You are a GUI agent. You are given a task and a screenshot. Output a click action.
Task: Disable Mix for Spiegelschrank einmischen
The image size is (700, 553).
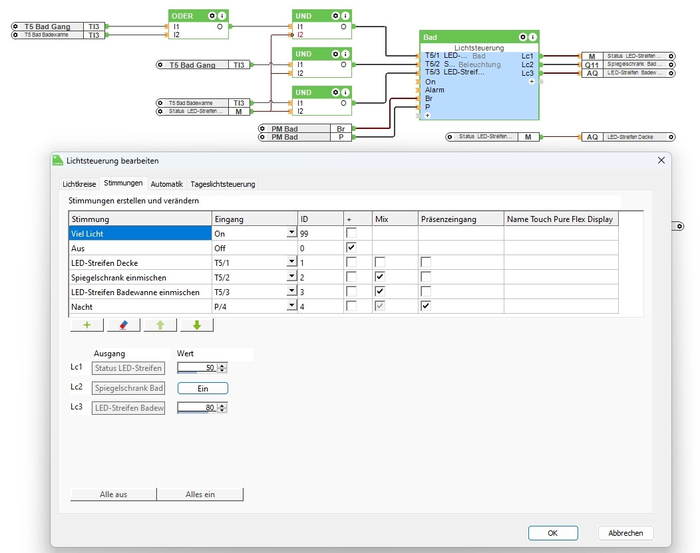click(x=380, y=276)
